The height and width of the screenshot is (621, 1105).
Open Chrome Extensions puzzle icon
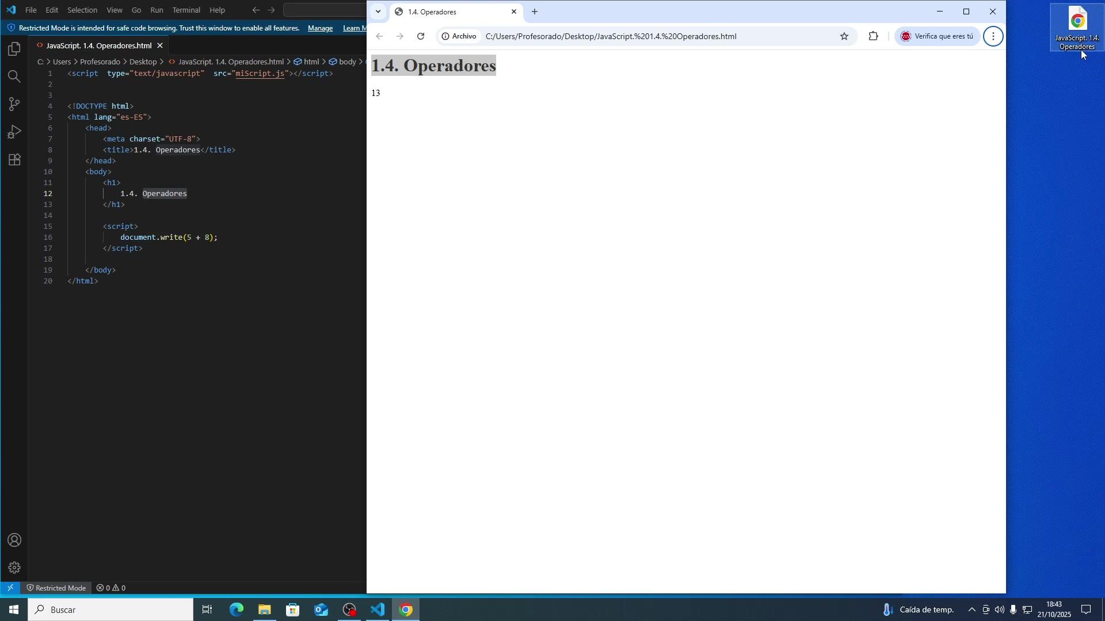[x=874, y=36]
